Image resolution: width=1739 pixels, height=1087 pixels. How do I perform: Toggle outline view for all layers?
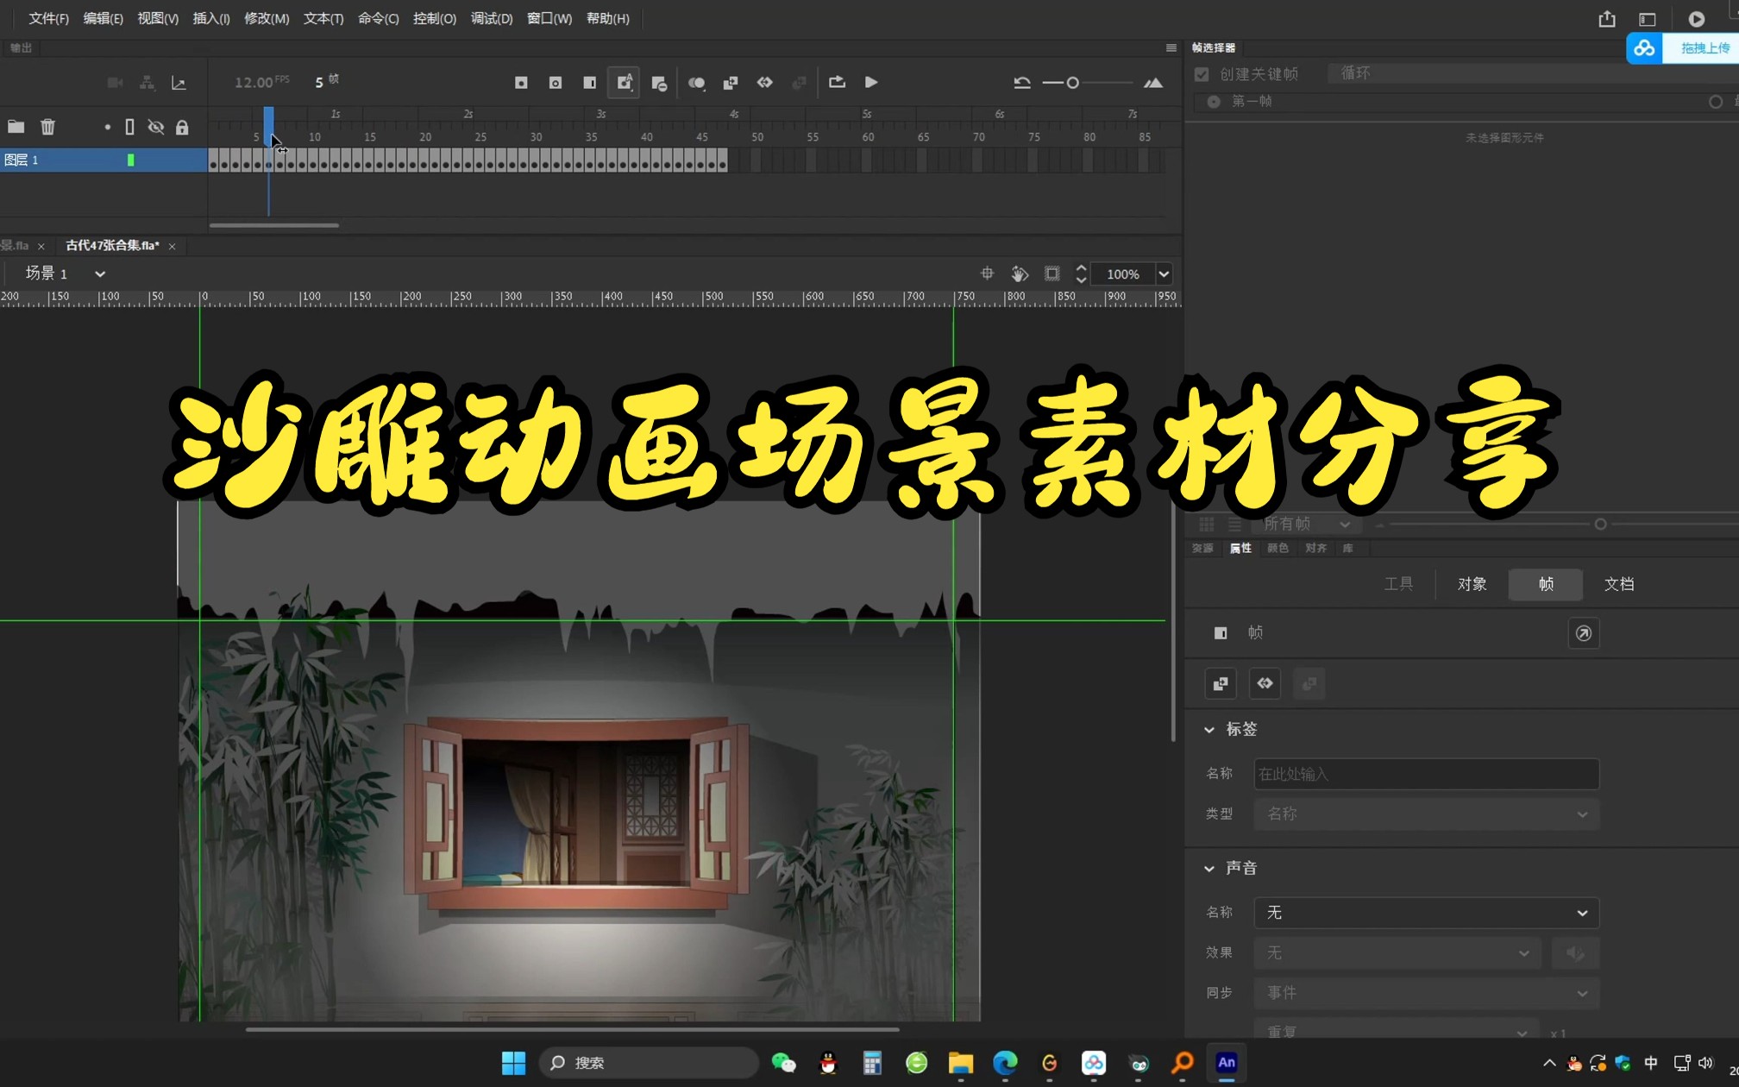(x=129, y=127)
